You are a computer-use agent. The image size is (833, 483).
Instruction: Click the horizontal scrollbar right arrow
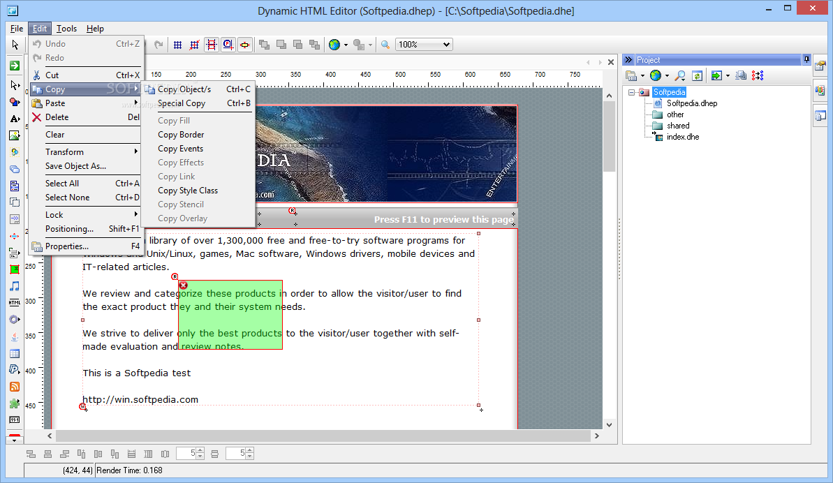596,436
